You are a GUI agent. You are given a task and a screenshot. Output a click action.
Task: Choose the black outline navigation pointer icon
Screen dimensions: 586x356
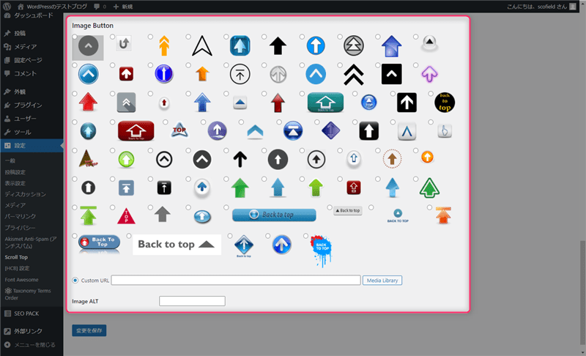click(x=202, y=46)
